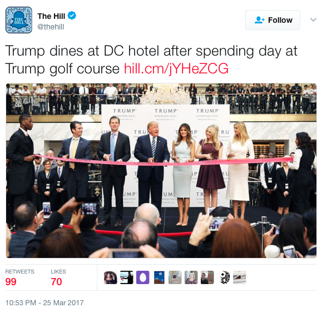Click the map-style liker avatar
Viewport: 327px width, 313px height.
pyautogui.click(x=175, y=277)
